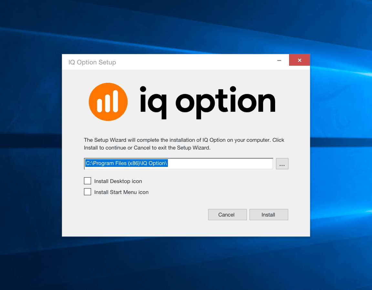This screenshot has width=372, height=290.
Task: Click the orange IQ Option logo
Action: (108, 102)
